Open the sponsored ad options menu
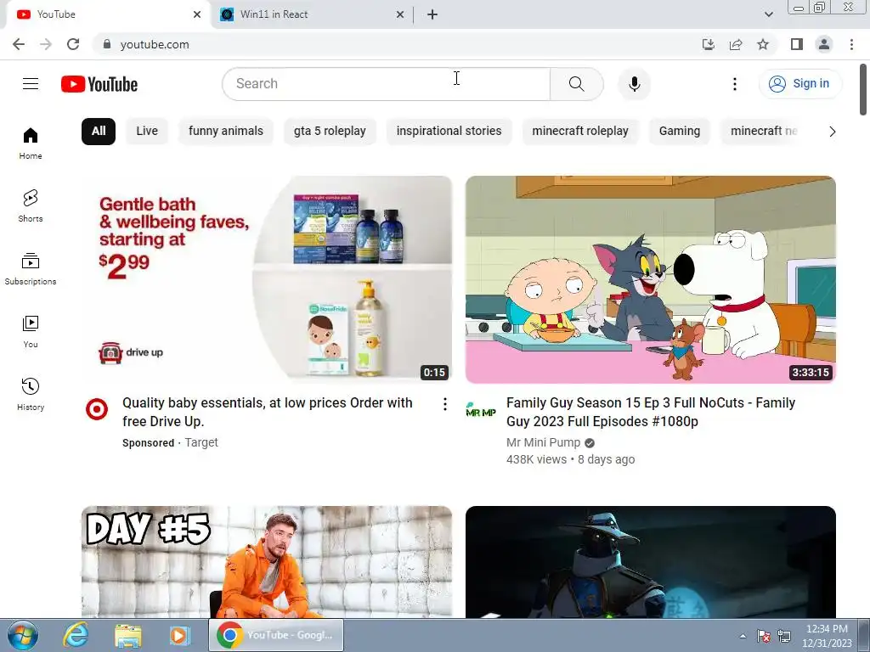Image resolution: width=870 pixels, height=652 pixels. coord(445,404)
